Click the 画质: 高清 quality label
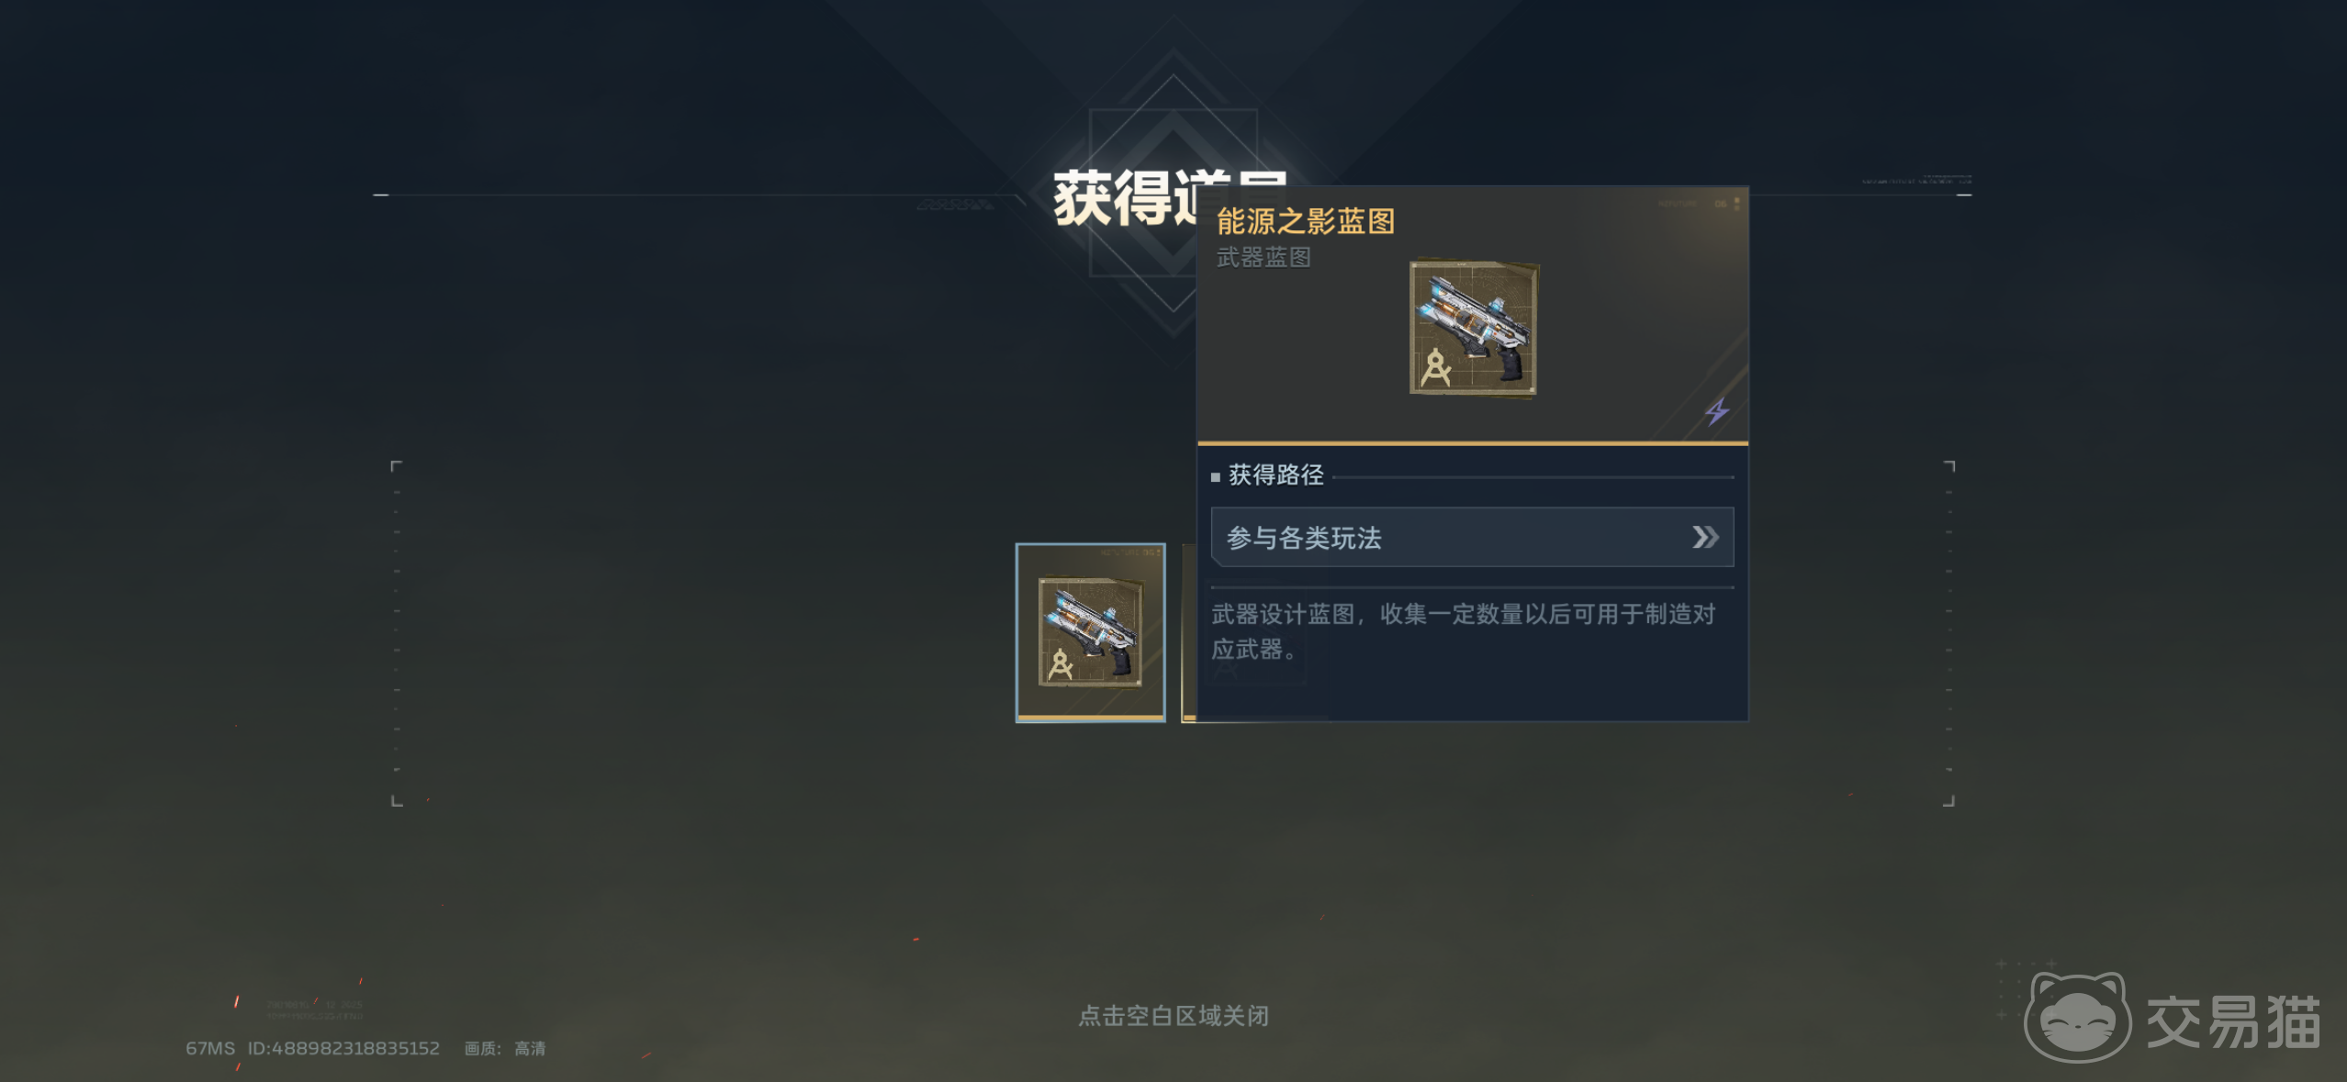Screen dimensions: 2347x1082 [x=505, y=1048]
